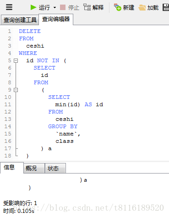Click 'min(id)' on line 11
This screenshot has height=217, width=169.
point(67,104)
